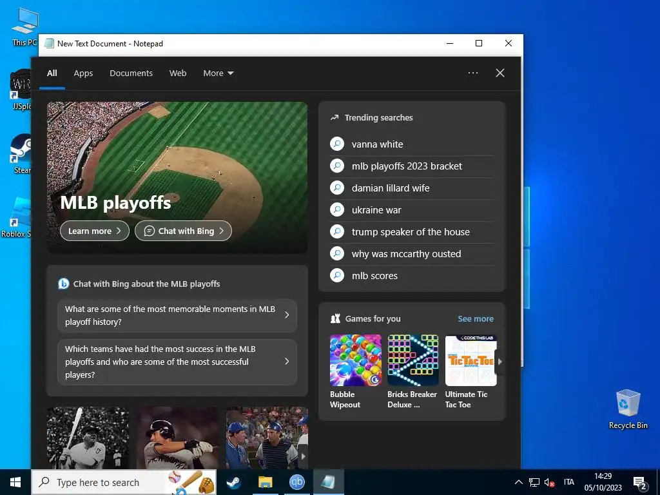Open the JJSploit desktop shortcut
Screen dimensions: 660x495
pos(21,90)
